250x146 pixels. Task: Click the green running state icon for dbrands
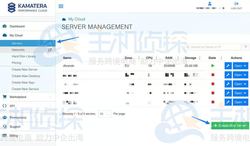(213, 66)
